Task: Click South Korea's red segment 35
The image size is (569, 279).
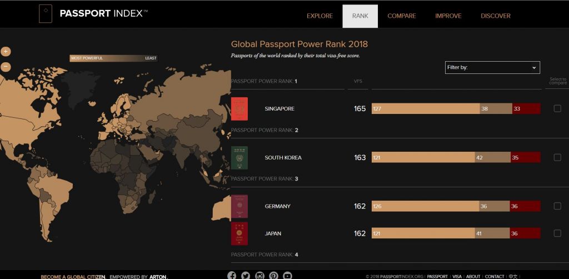Action: 526,157
